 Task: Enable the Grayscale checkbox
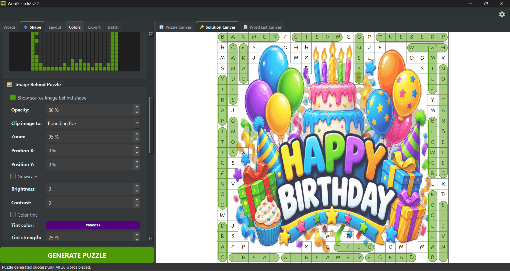coord(13,176)
